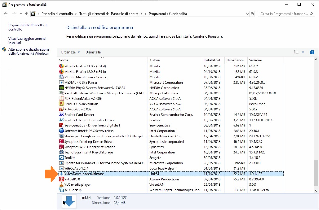Click the vertical scrollbar up arrow
The height and width of the screenshot is (210, 319).
point(316,59)
